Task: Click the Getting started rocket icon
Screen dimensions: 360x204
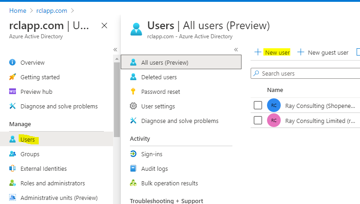Action: pyautogui.click(x=12, y=77)
